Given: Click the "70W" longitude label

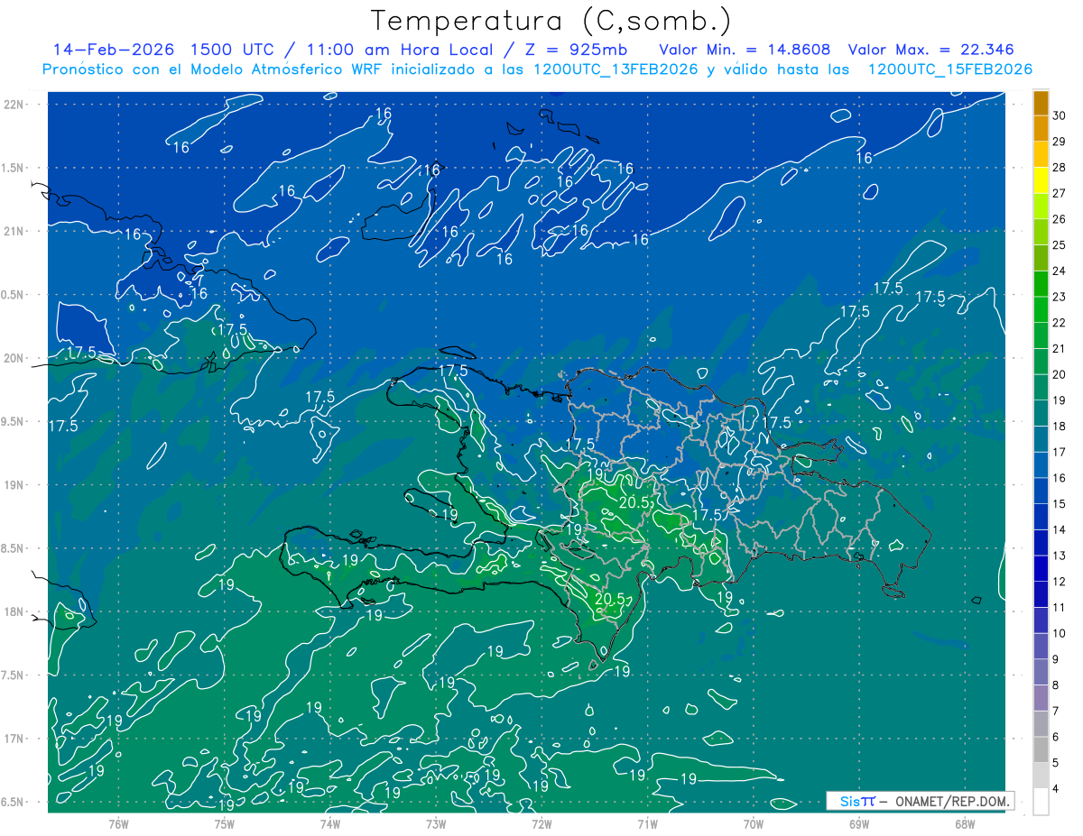Looking at the screenshot, I should (754, 823).
